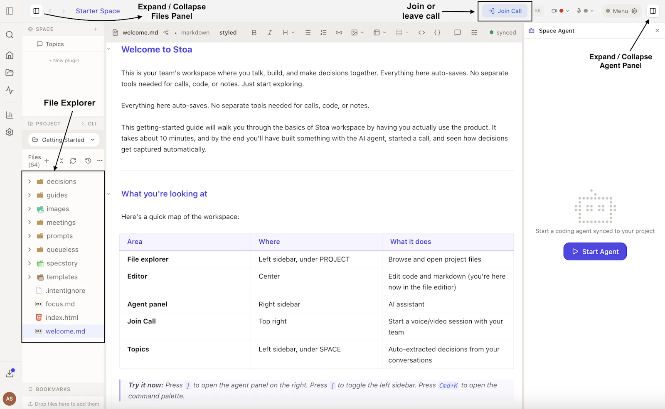Toggle the Agent panel with the top-right icon

pyautogui.click(x=653, y=11)
